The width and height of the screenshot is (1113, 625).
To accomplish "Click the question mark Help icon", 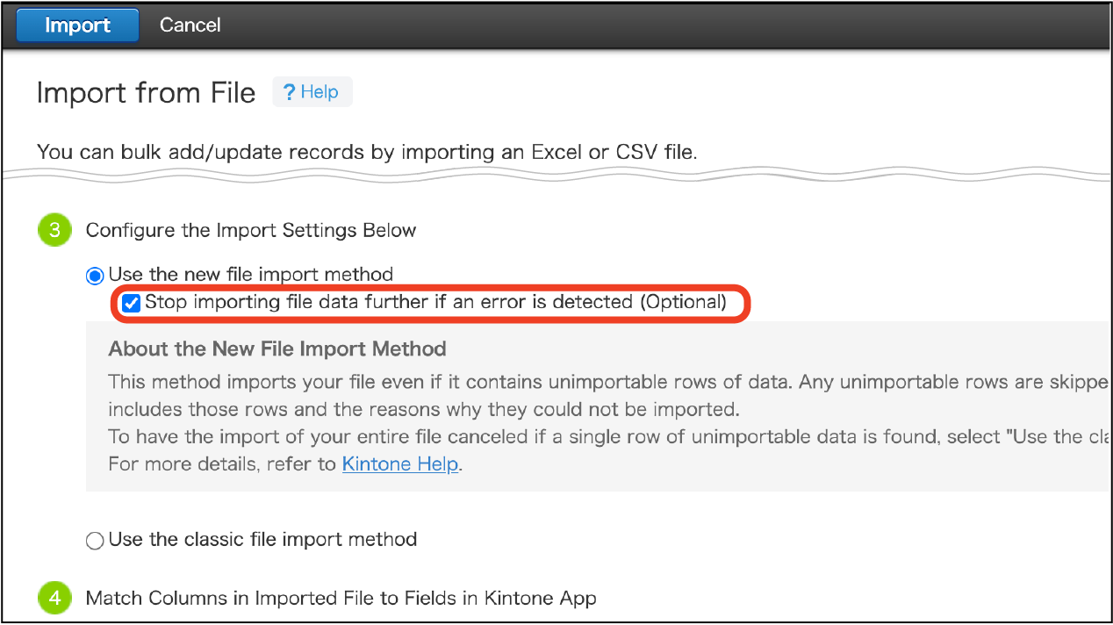I will (289, 92).
